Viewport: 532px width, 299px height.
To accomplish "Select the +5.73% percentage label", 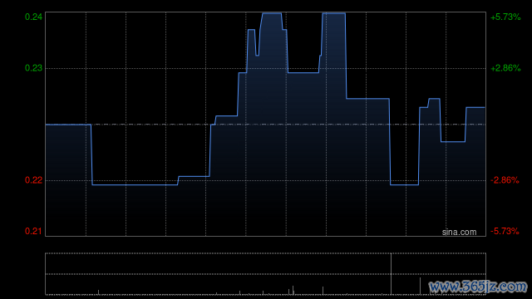I will point(505,17).
